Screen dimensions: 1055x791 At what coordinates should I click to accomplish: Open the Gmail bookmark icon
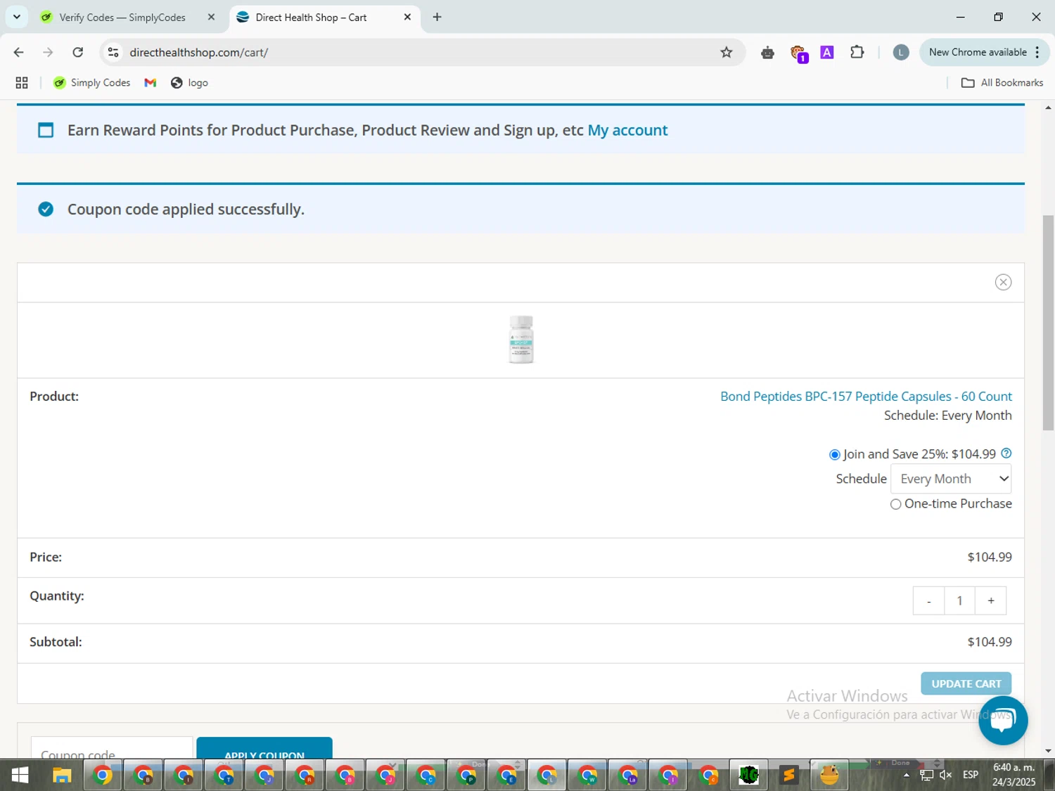(150, 83)
